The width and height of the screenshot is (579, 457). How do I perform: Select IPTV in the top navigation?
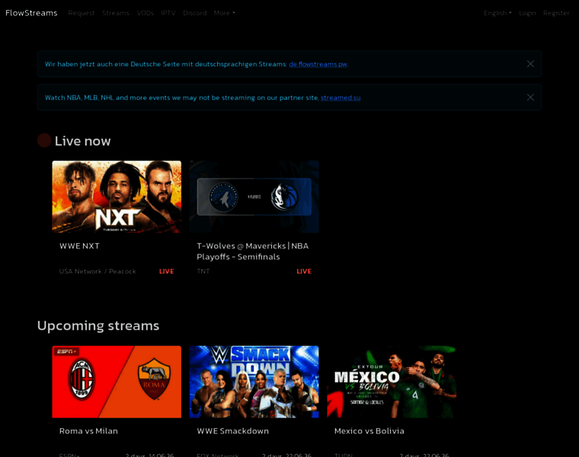168,13
